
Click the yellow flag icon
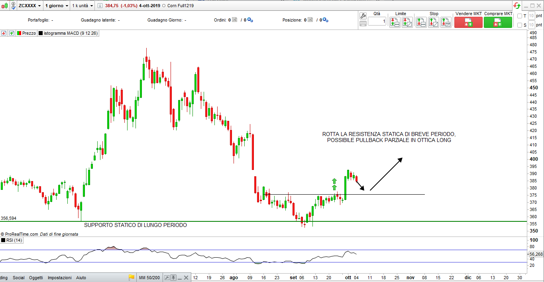(x=132, y=278)
